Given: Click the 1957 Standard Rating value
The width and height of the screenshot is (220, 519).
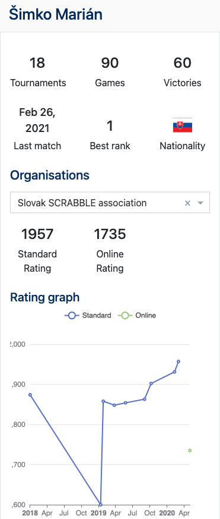Looking at the screenshot, I should [x=37, y=234].
